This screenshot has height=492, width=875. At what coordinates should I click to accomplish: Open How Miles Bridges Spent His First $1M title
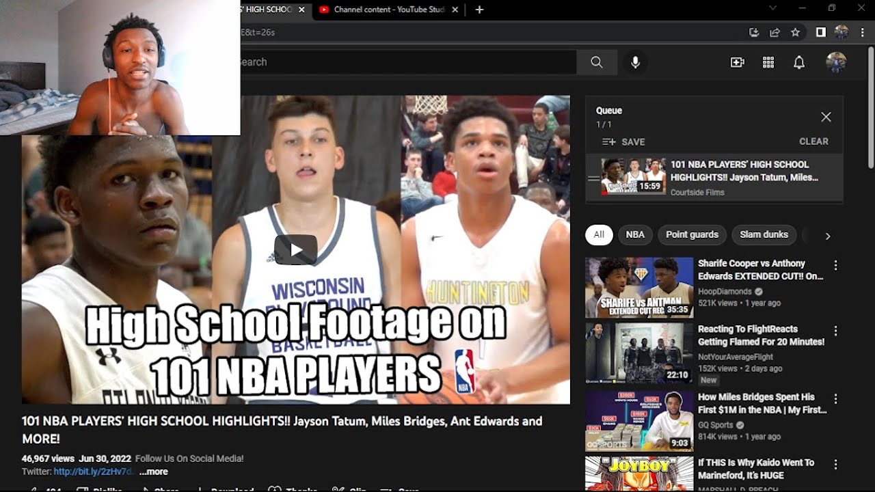coord(762,403)
